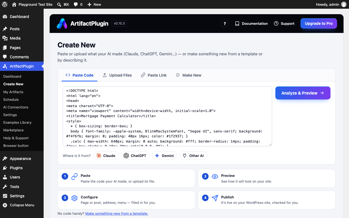The image size is (349, 218).
Task: Open the Support link in the header
Action: [284, 23]
